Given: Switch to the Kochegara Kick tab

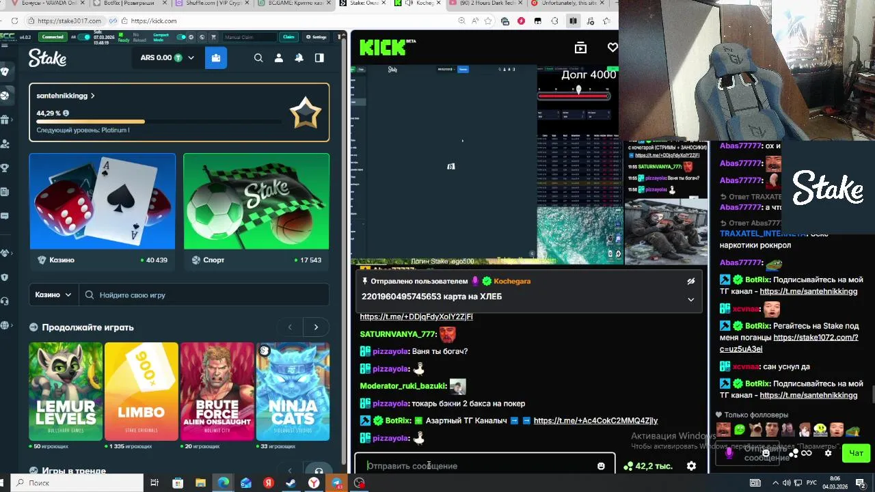Looking at the screenshot, I should tap(419, 3).
